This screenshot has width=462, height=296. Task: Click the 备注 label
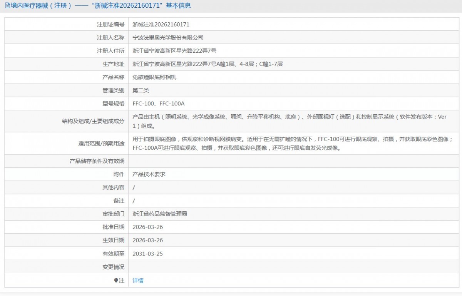[x=119, y=201]
